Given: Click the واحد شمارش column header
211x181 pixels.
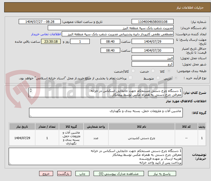Looking at the screenshot, I should 96,127.
